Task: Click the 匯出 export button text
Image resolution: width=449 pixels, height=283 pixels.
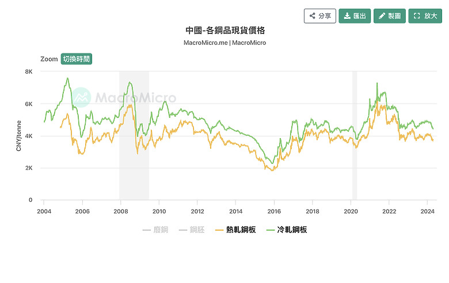Action: click(360, 16)
